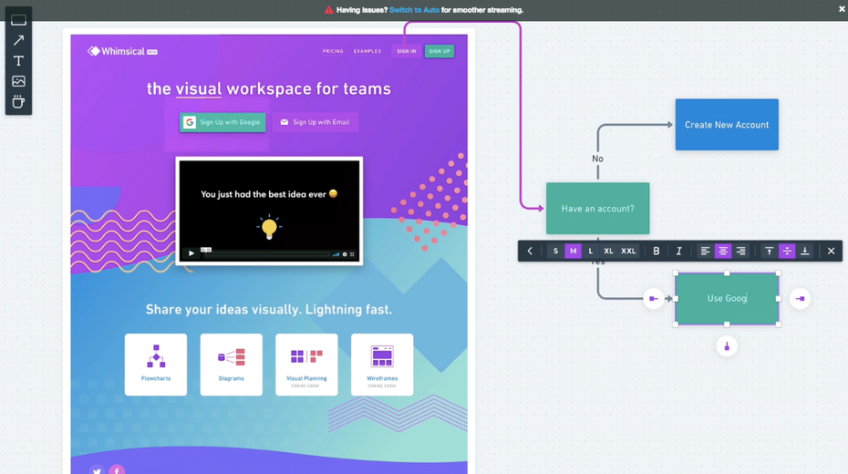Click the No connector label

click(x=597, y=159)
